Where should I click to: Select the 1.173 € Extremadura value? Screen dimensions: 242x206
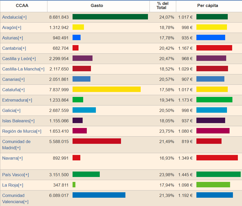pyautogui.click(x=185, y=100)
